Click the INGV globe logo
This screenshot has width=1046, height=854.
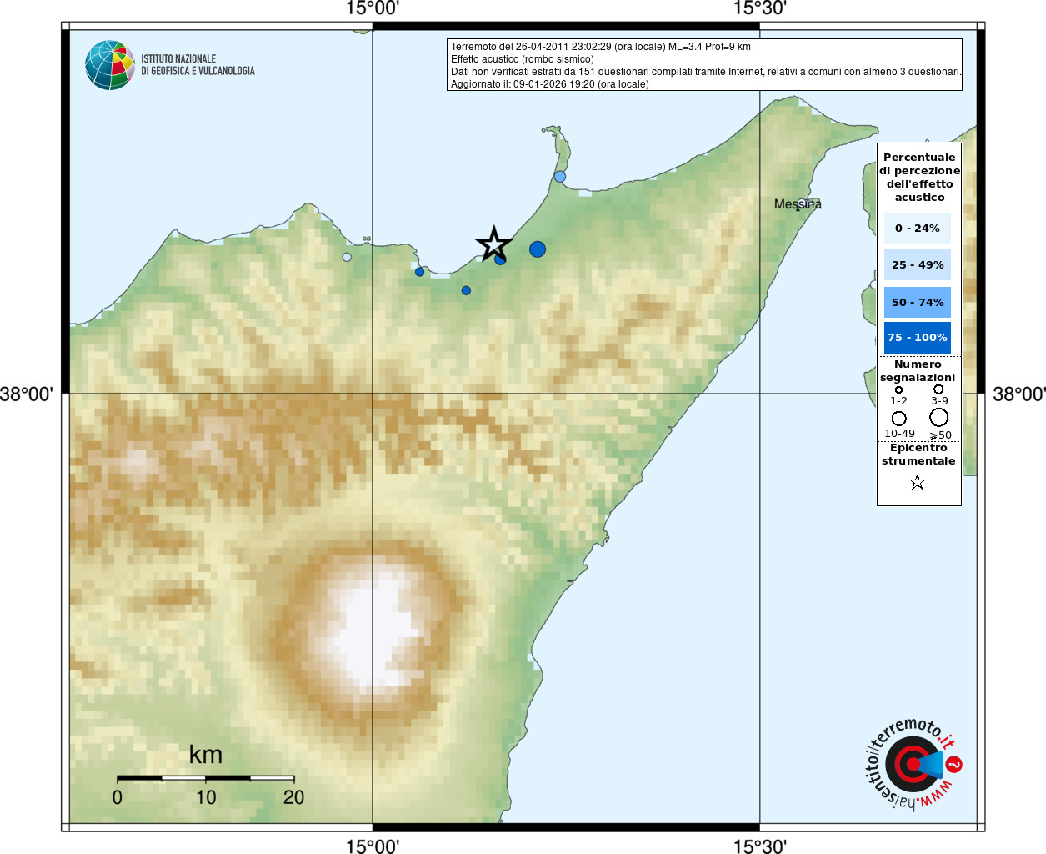tap(110, 65)
